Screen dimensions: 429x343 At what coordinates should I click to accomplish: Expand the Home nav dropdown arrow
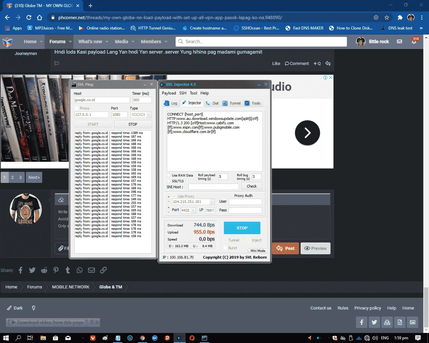[41, 42]
